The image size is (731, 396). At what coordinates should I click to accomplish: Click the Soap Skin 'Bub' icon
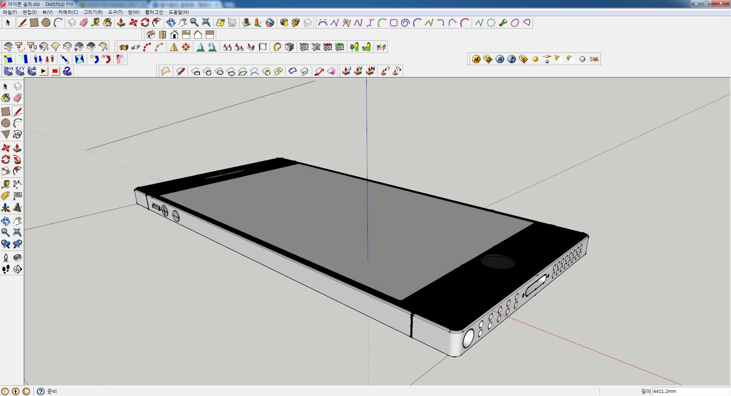32,71
